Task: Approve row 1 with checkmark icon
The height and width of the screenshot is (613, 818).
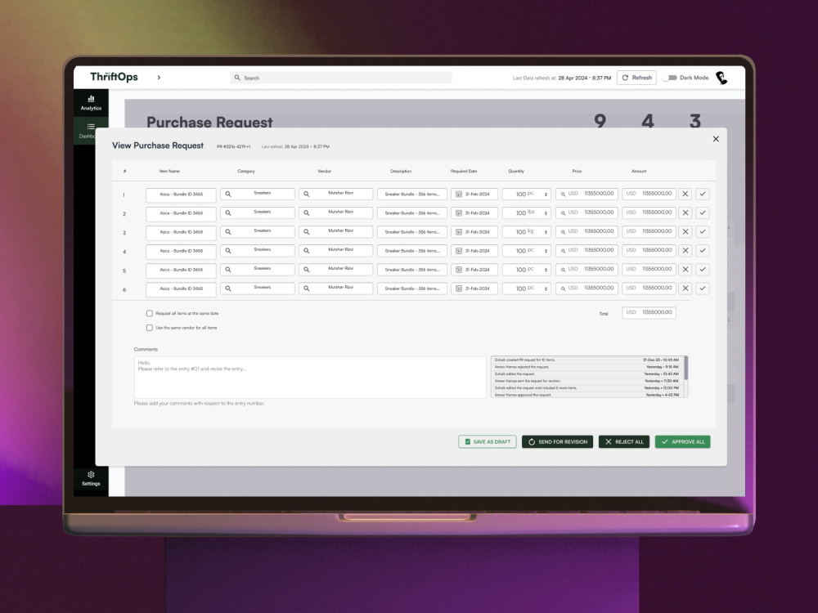Action: tap(703, 194)
